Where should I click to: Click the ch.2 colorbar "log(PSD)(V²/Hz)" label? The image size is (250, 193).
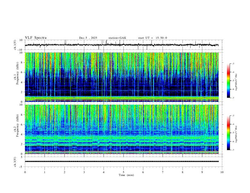pyautogui.click(x=236, y=134)
